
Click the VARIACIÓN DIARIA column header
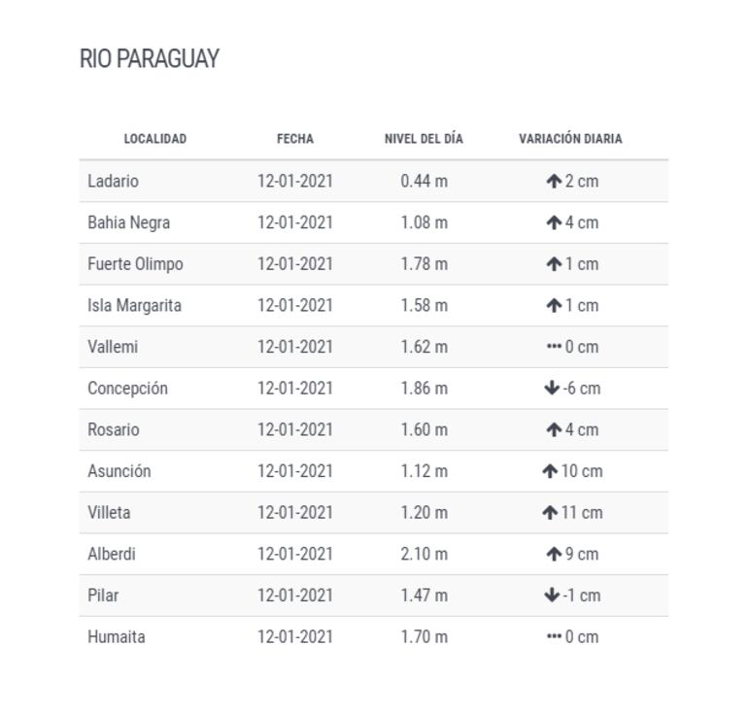(x=570, y=139)
